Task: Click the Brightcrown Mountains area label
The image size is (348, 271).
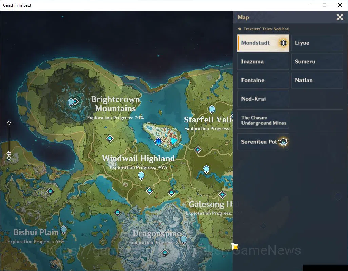Action: coord(116,104)
